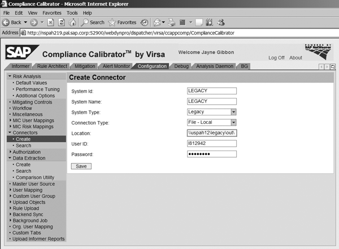This screenshot has width=339, height=249.
Task: Go to Home page icon
Action: point(72,22)
